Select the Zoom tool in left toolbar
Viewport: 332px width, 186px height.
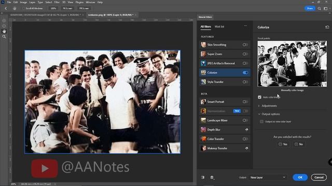pyautogui.click(x=4, y=37)
